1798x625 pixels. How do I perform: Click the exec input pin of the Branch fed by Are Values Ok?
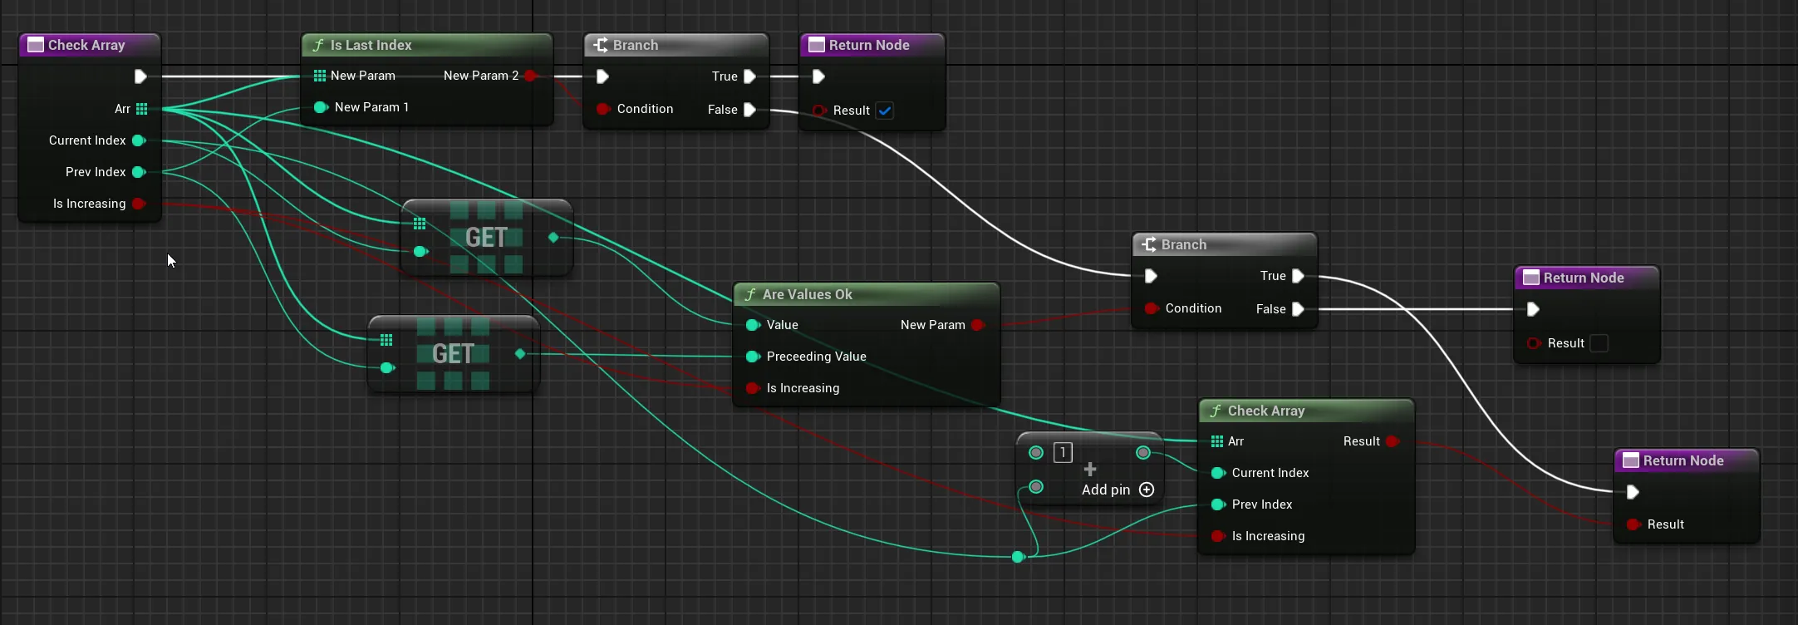click(x=1151, y=276)
